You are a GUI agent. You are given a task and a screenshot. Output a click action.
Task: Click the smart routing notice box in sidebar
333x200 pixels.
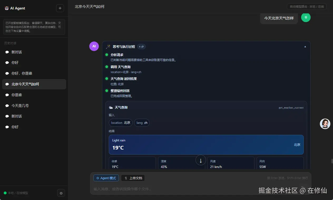pyautogui.click(x=34, y=27)
